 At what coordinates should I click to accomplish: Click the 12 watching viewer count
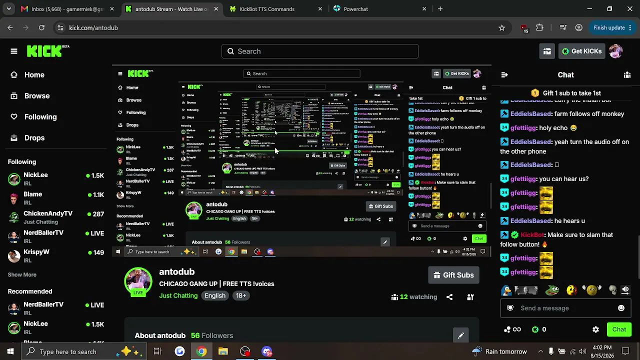pyautogui.click(x=414, y=297)
